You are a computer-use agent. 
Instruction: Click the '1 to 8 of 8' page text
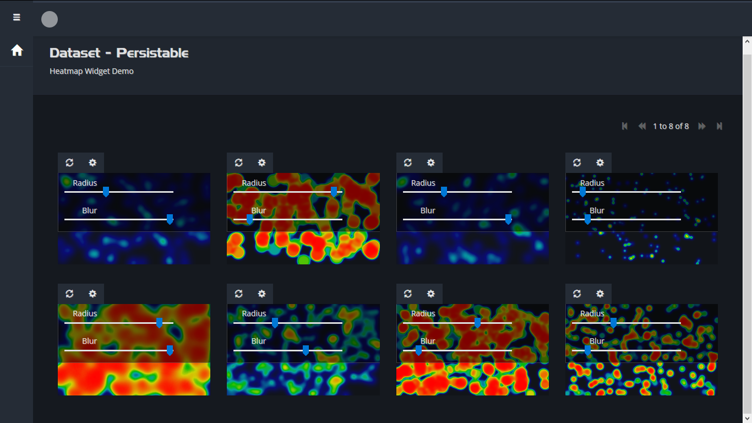tap(671, 126)
